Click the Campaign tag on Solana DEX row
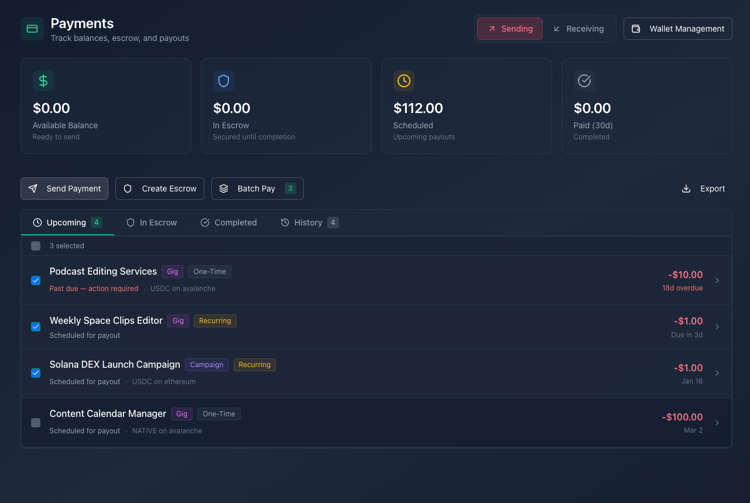 pos(207,365)
